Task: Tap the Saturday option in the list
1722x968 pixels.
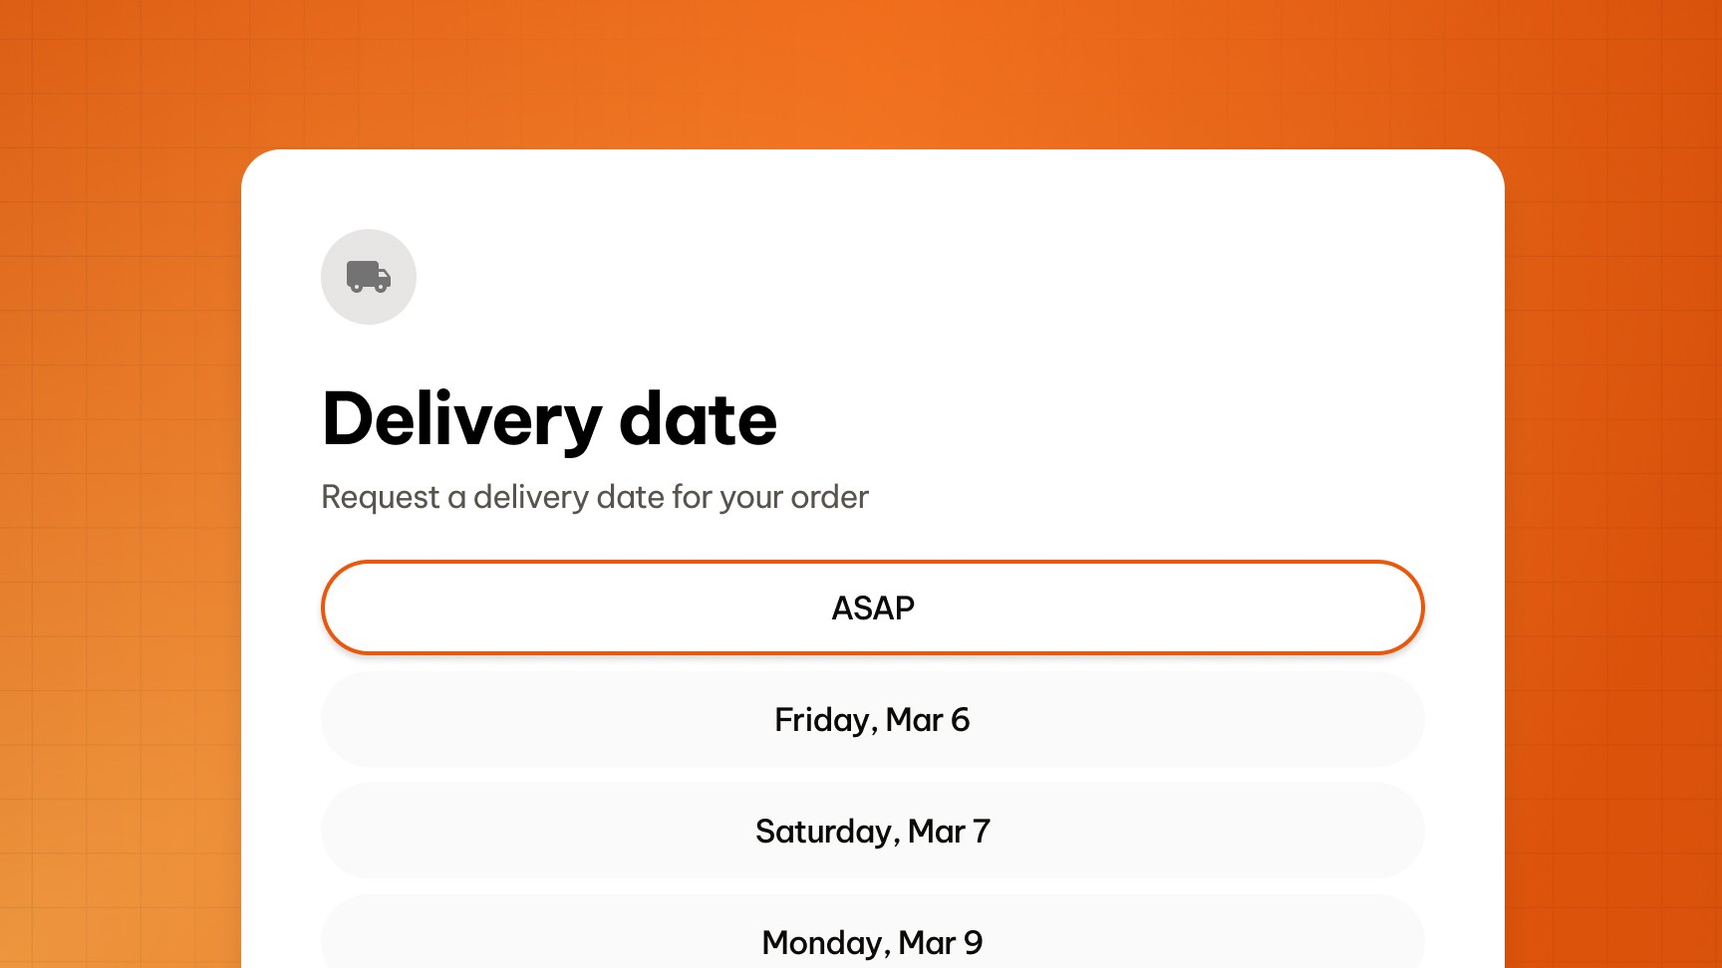Action: [872, 832]
